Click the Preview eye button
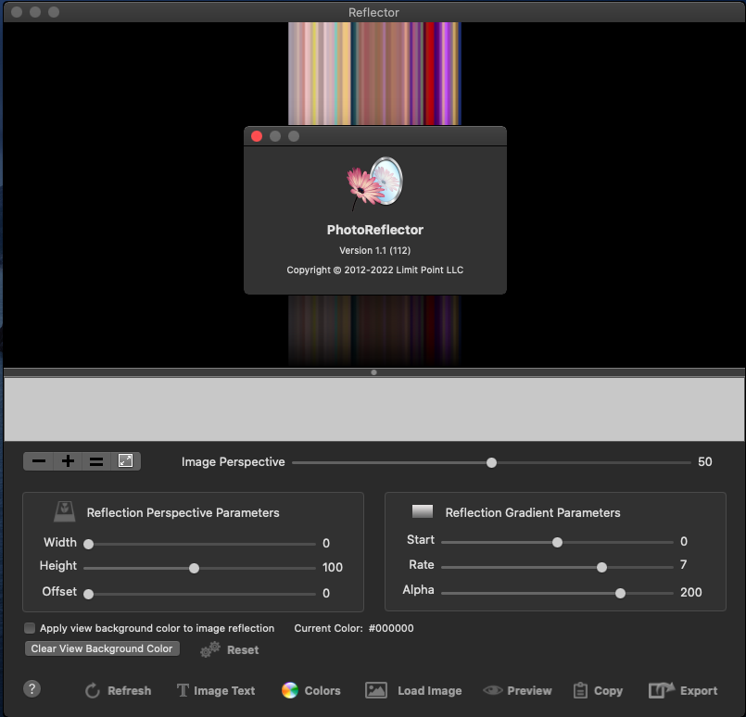This screenshot has width=746, height=717. click(x=517, y=690)
